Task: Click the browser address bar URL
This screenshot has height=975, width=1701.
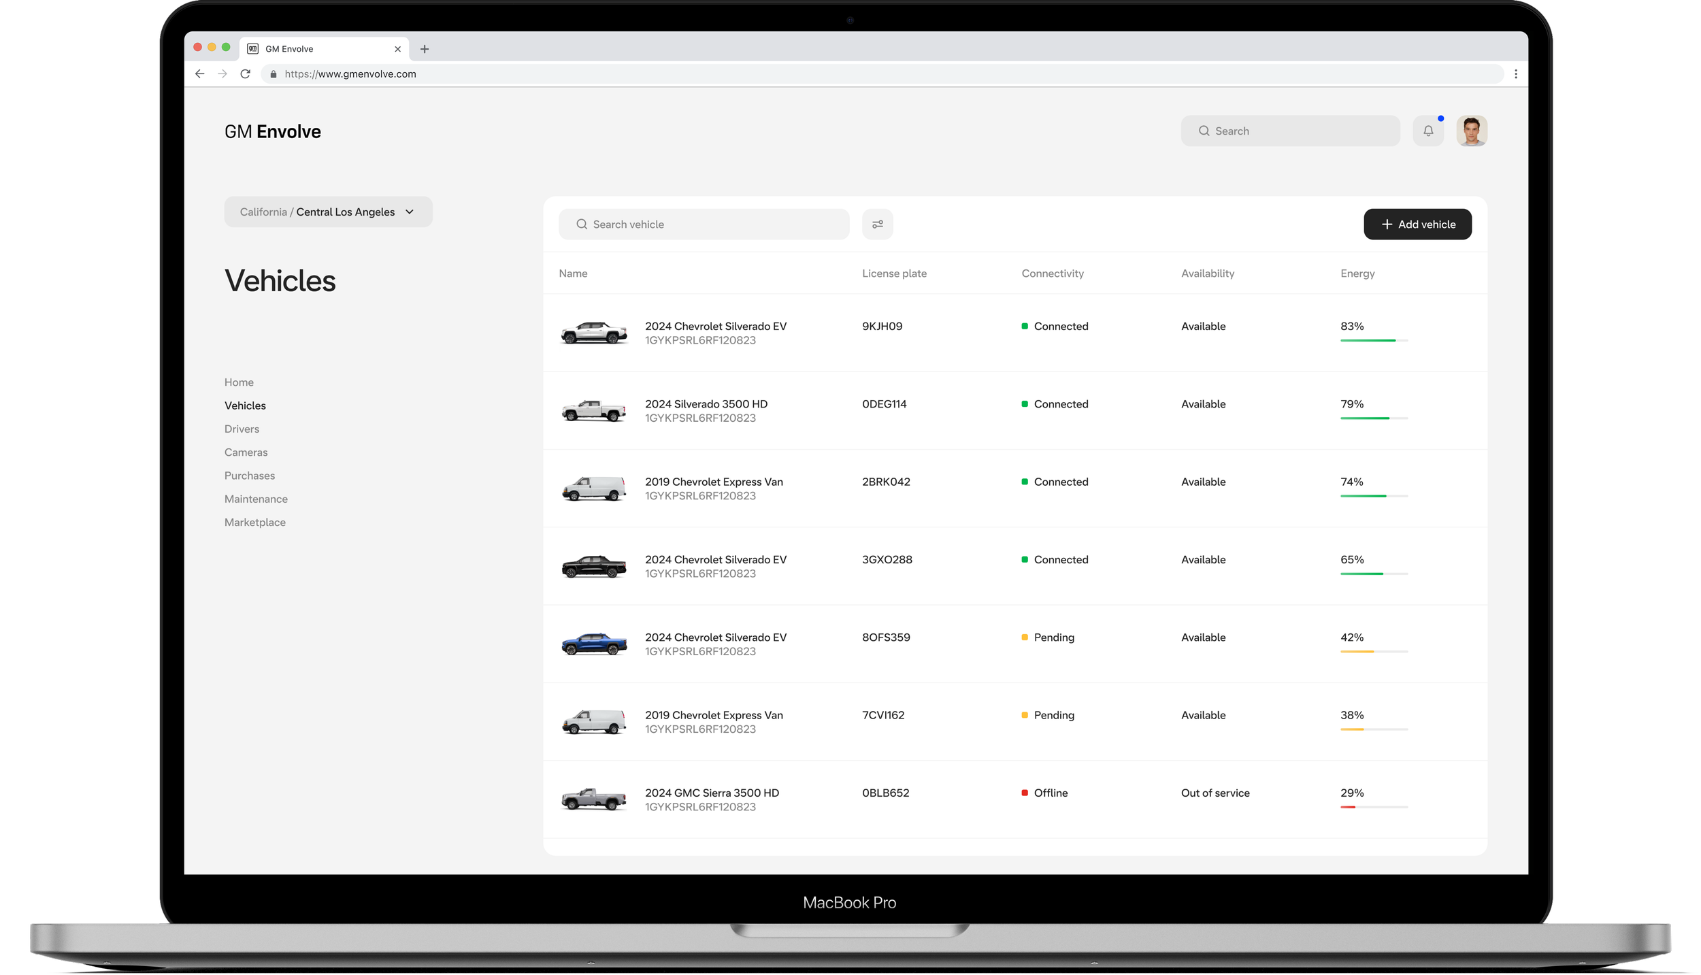Action: tap(350, 73)
